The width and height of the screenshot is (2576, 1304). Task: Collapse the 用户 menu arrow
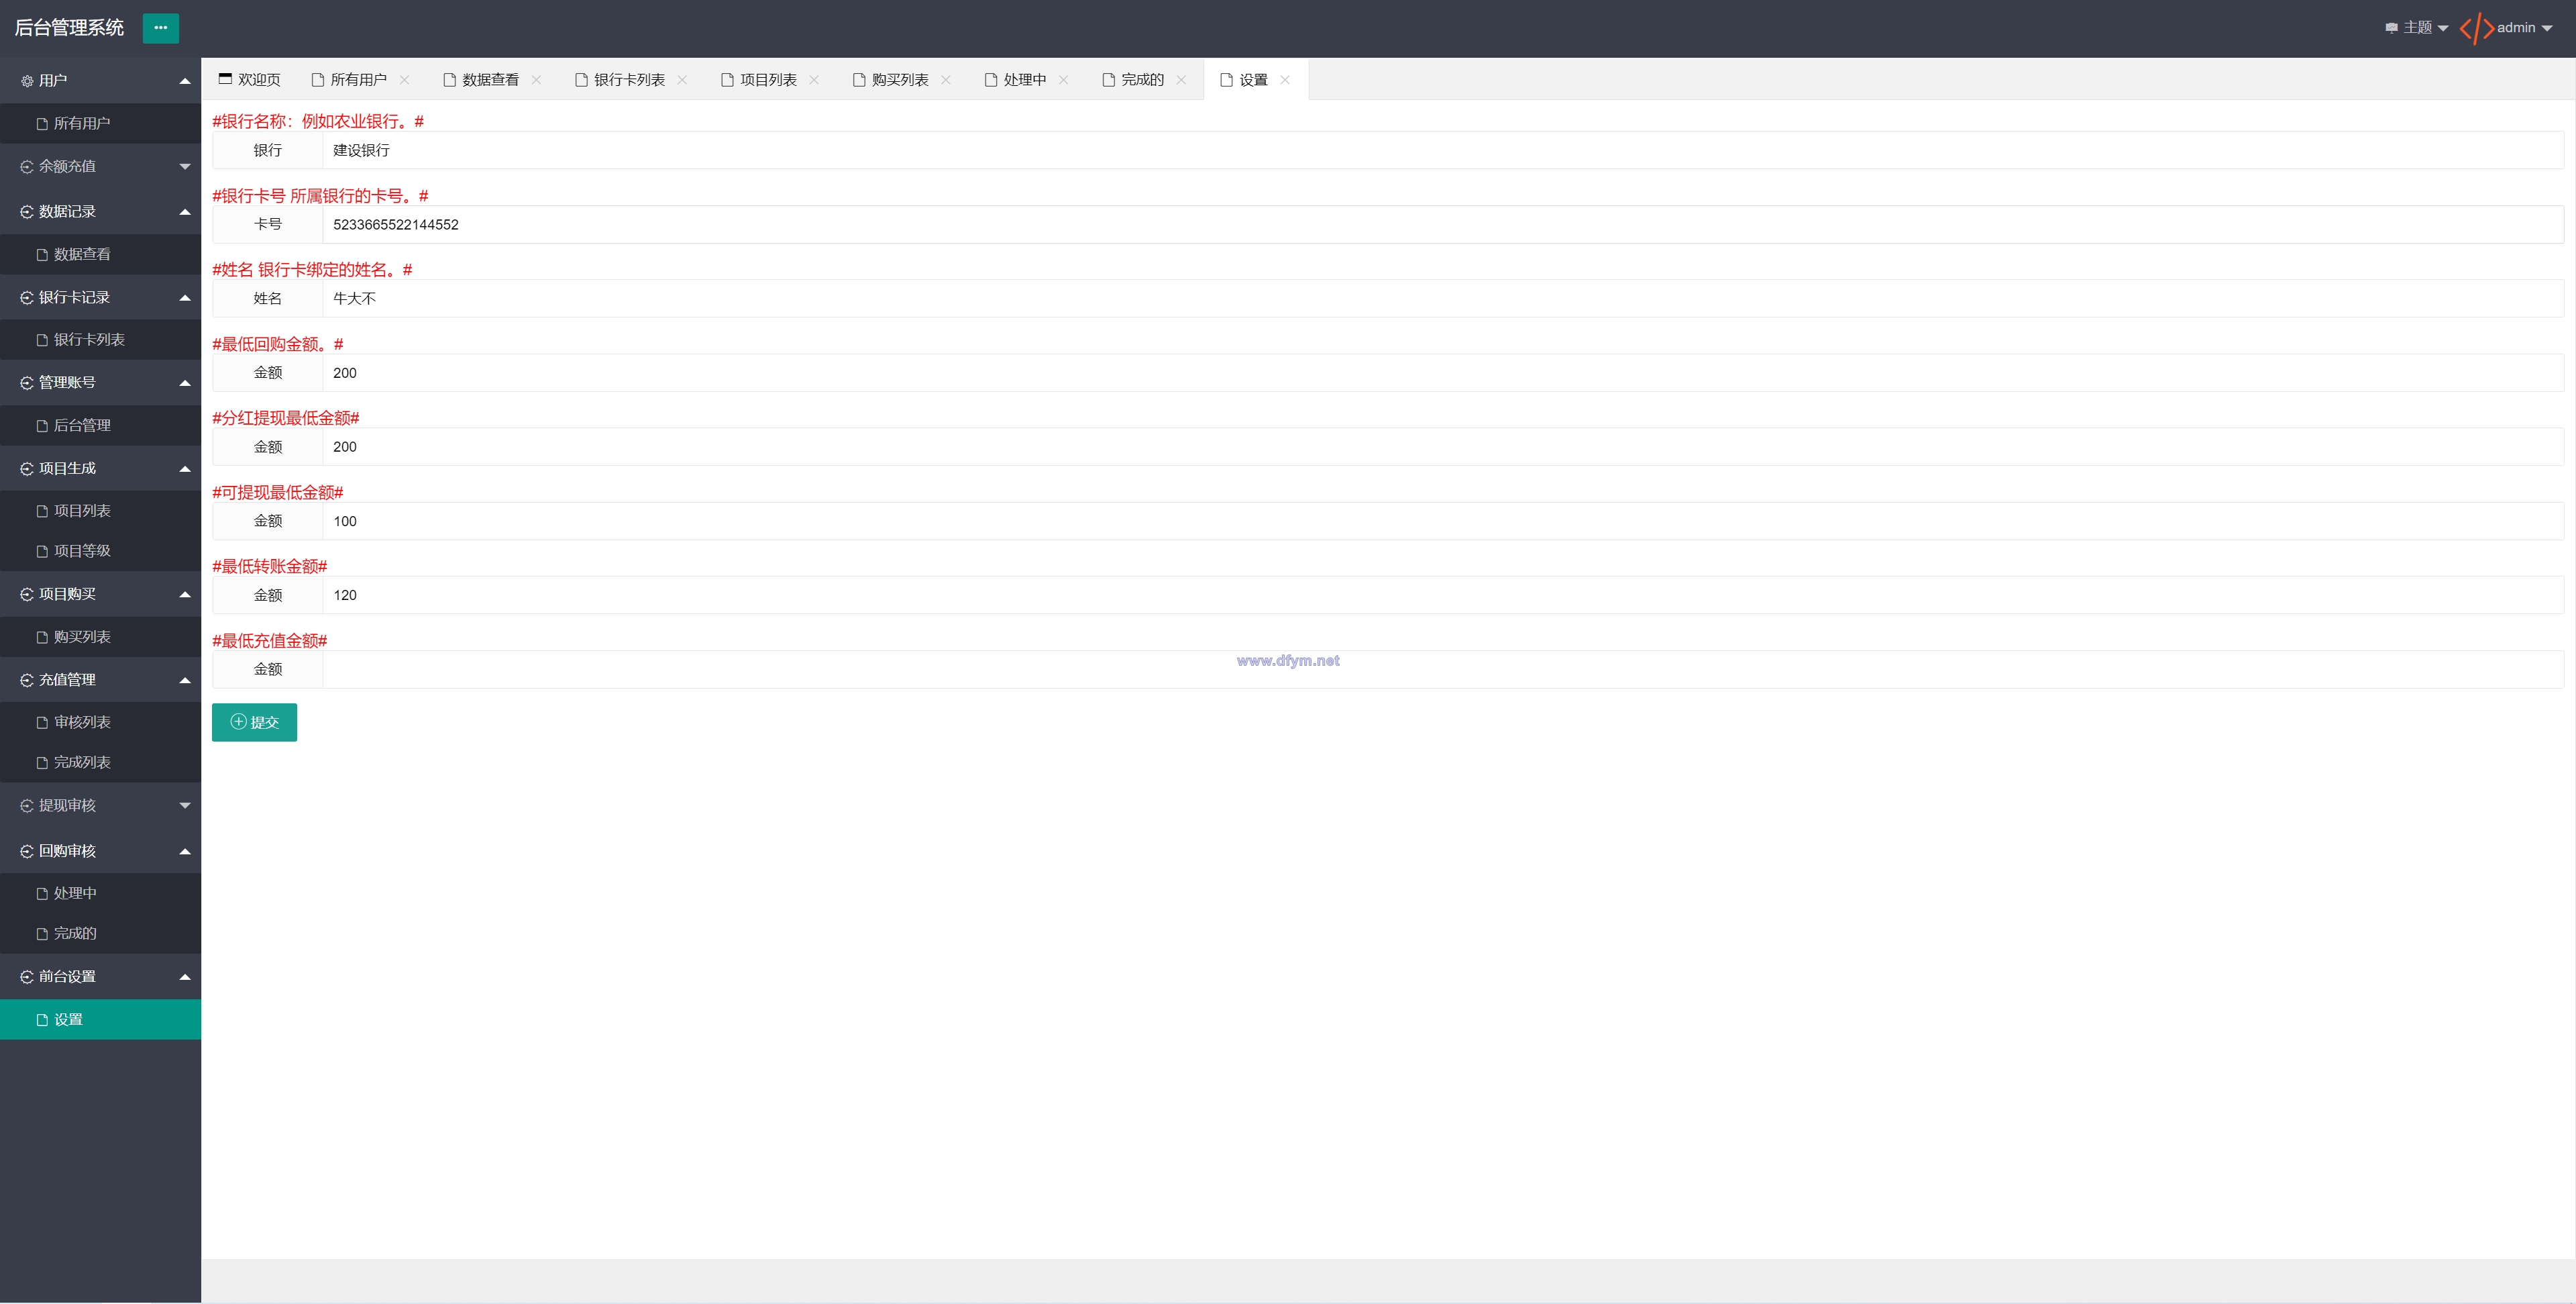tap(185, 81)
